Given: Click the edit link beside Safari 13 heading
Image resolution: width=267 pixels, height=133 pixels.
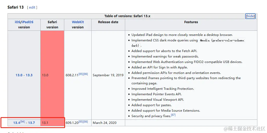Looking at the screenshot, I should (x=32, y=7).
